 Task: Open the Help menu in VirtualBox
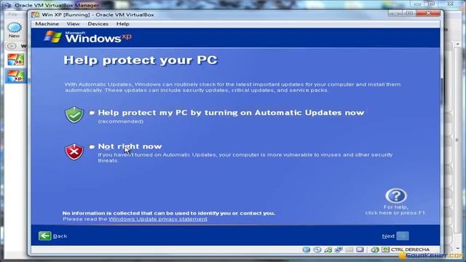122,24
